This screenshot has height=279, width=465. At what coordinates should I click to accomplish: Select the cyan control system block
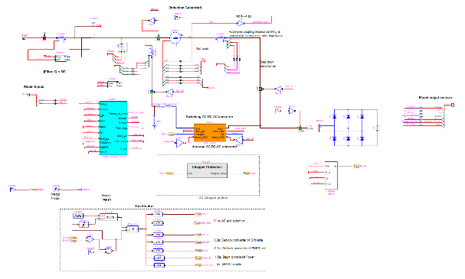(x=113, y=128)
